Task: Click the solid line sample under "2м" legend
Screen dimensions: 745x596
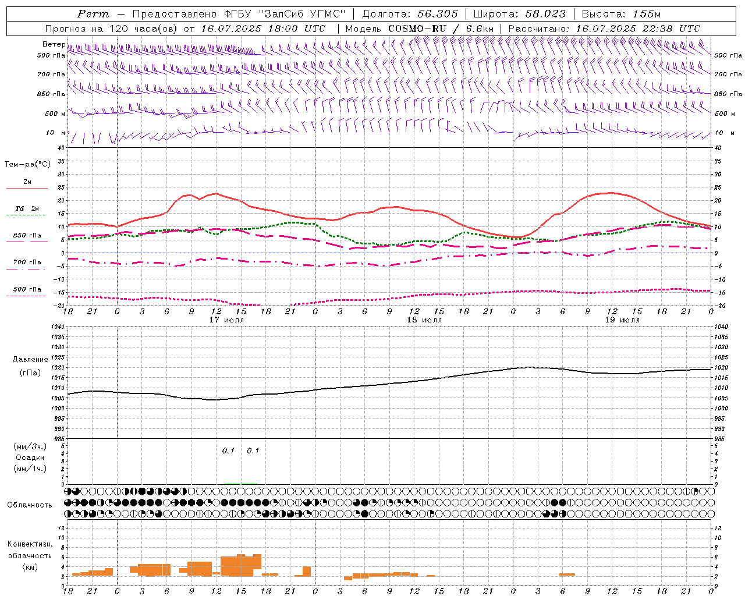Action: (x=27, y=189)
